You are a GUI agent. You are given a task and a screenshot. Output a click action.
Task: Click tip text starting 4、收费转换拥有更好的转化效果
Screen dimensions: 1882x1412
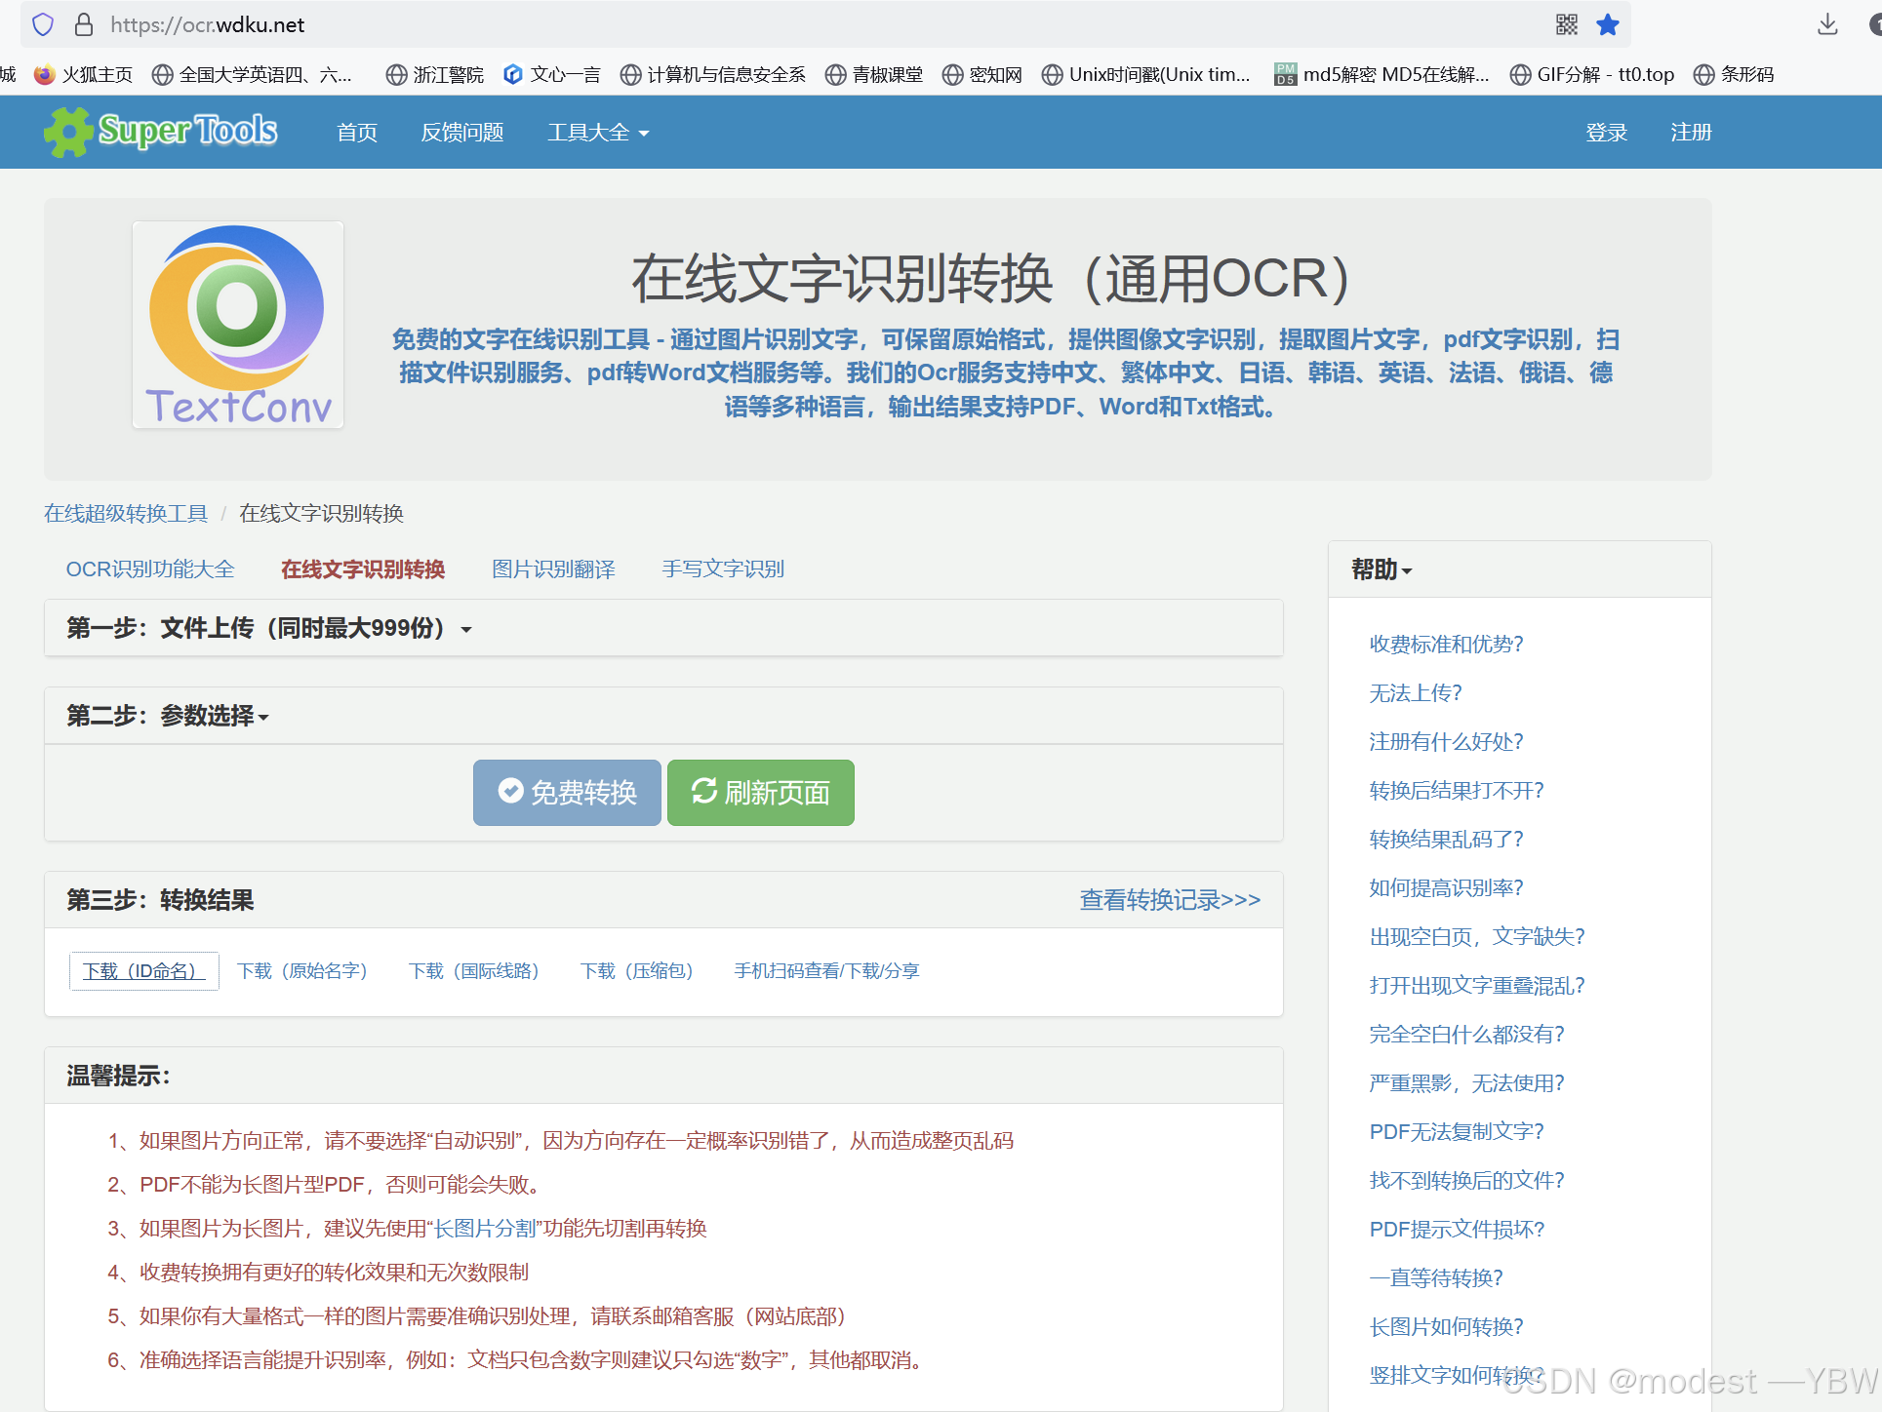[x=318, y=1273]
